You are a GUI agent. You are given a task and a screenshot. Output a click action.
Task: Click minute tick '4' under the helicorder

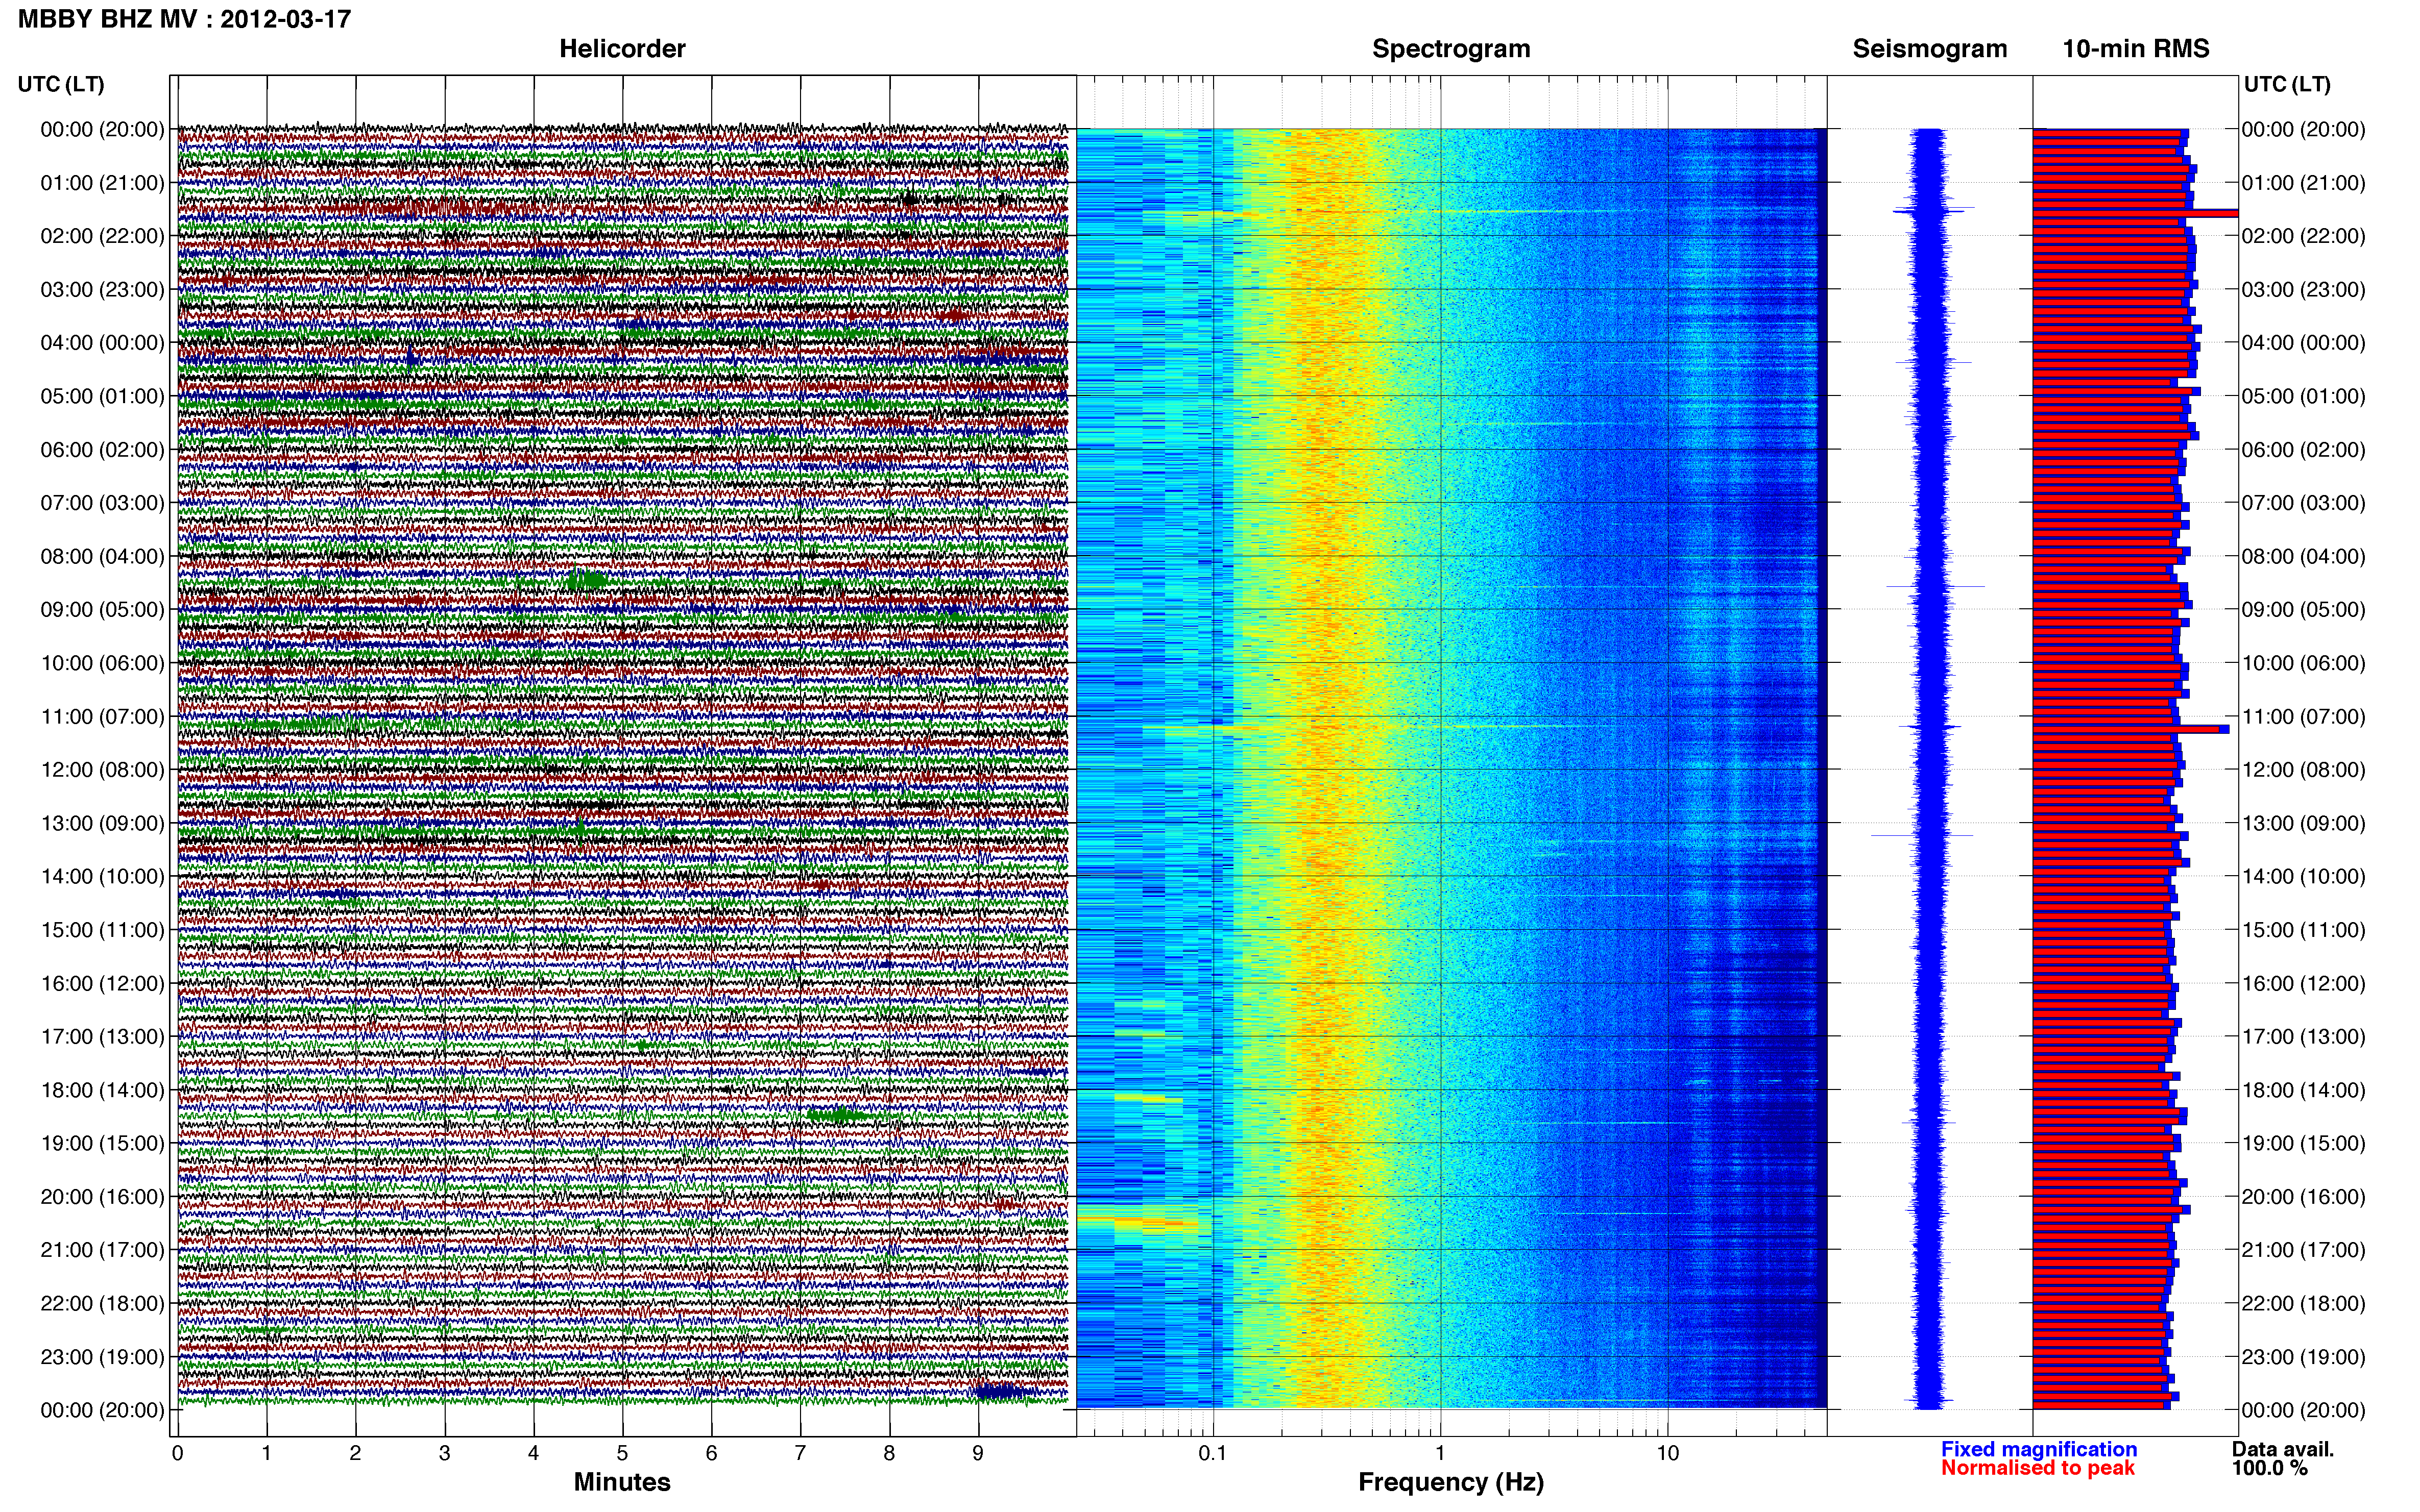pyautogui.click(x=533, y=1453)
